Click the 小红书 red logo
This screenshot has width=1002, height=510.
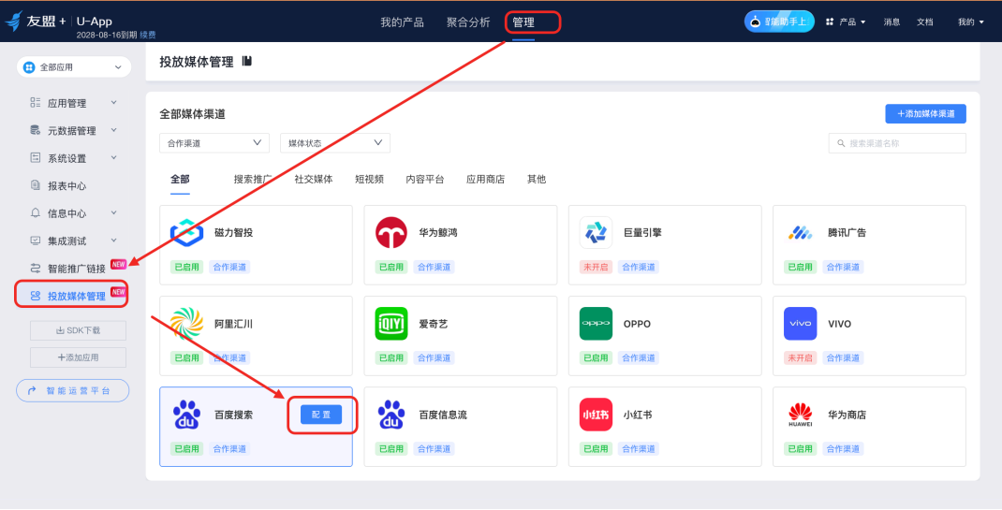(596, 415)
